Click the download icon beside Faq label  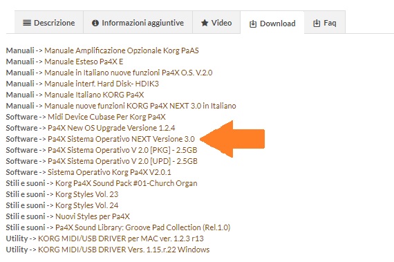point(317,24)
